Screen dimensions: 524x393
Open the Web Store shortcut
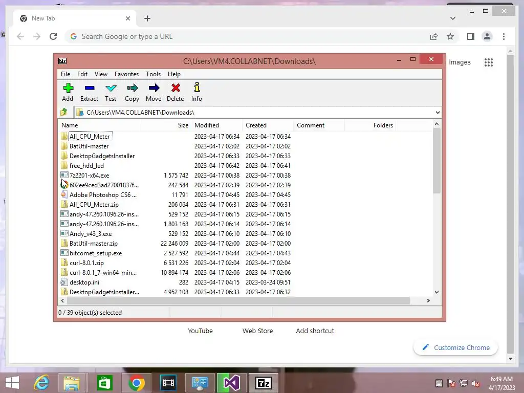point(258,331)
